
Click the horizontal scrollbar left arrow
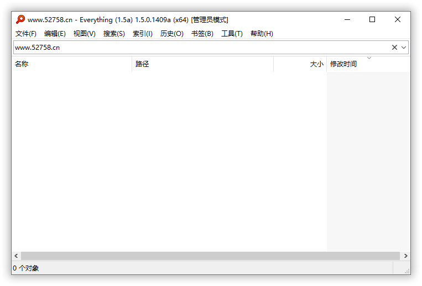click(x=16, y=256)
